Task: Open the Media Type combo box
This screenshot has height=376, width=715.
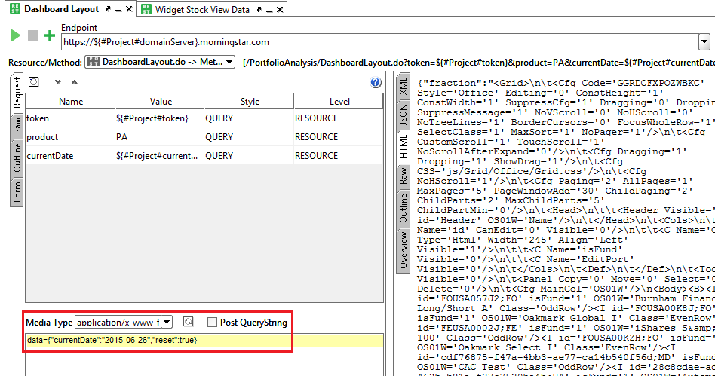Action: (123, 323)
